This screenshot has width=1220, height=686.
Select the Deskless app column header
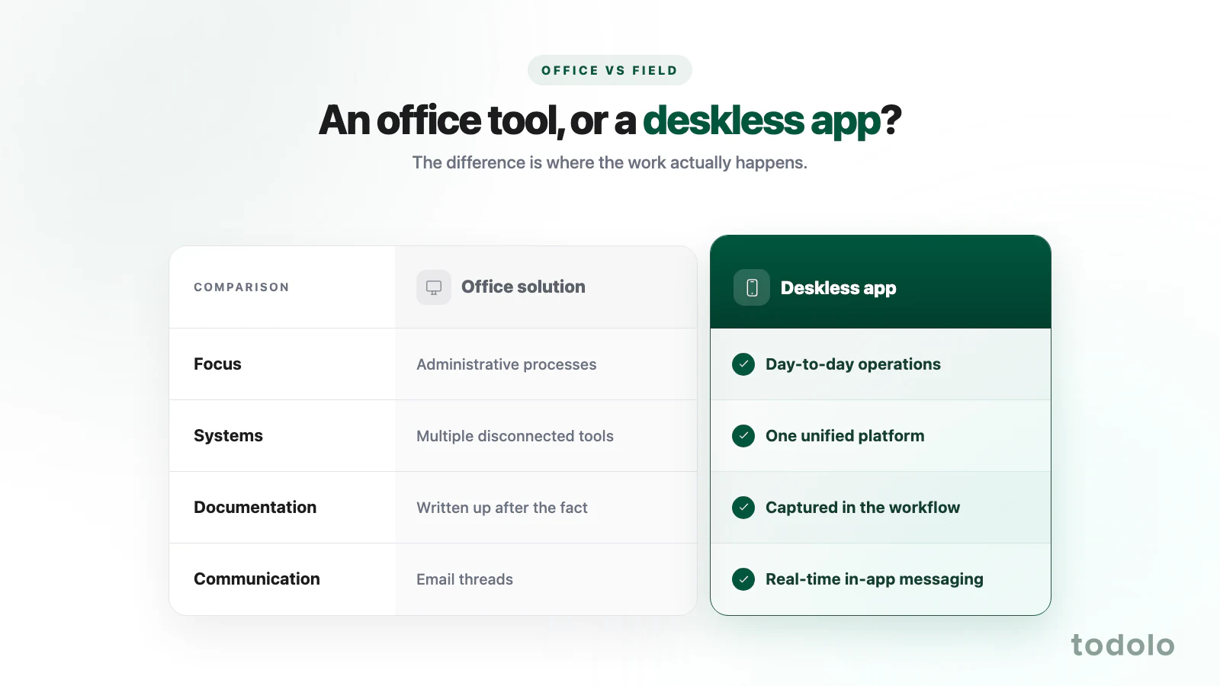881,282
